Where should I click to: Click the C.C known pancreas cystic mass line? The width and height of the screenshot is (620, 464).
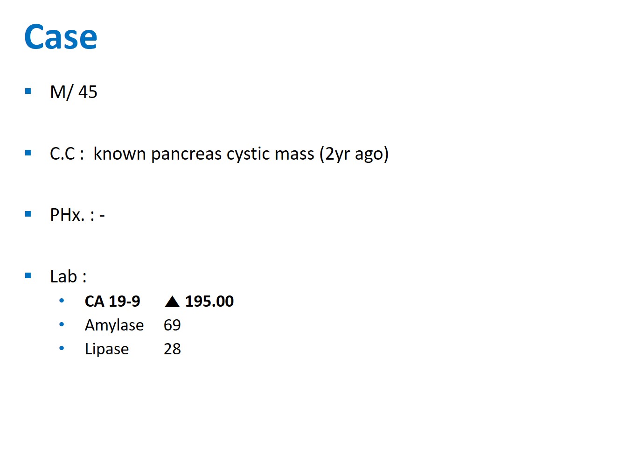pos(219,154)
